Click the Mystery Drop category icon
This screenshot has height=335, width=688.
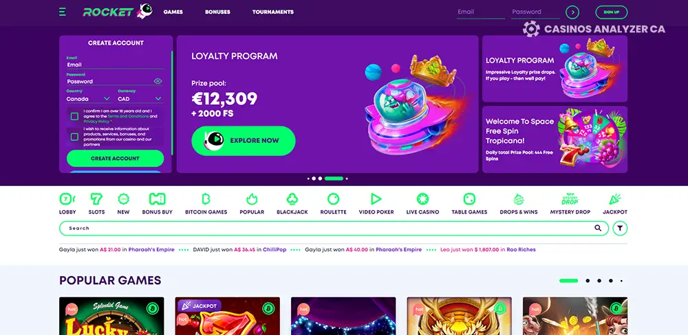click(x=570, y=199)
